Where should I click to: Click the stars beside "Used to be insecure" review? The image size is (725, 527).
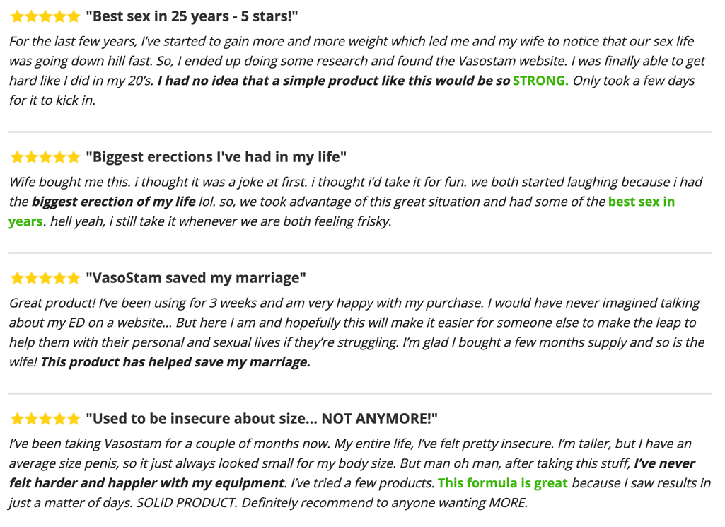pos(45,419)
